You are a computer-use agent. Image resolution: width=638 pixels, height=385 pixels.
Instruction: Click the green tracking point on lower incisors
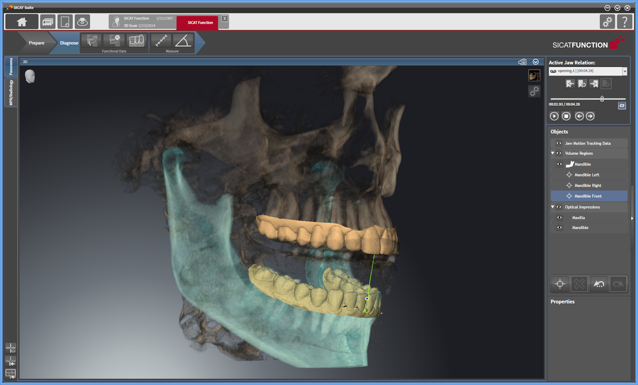click(x=367, y=299)
